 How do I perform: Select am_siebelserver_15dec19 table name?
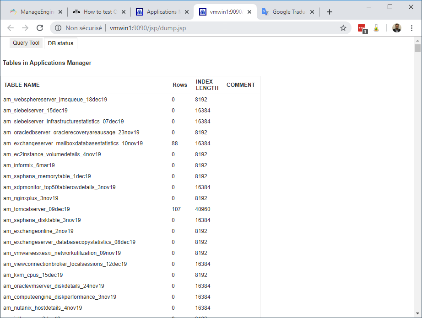point(35,111)
